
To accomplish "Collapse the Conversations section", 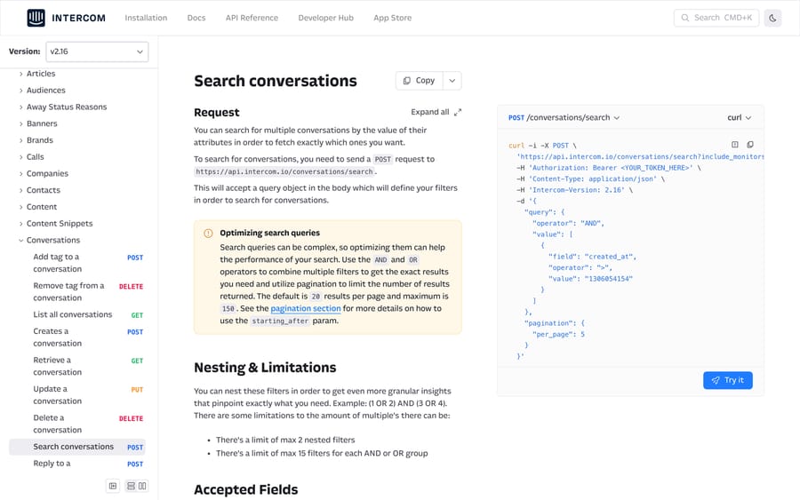I will click(x=49, y=240).
